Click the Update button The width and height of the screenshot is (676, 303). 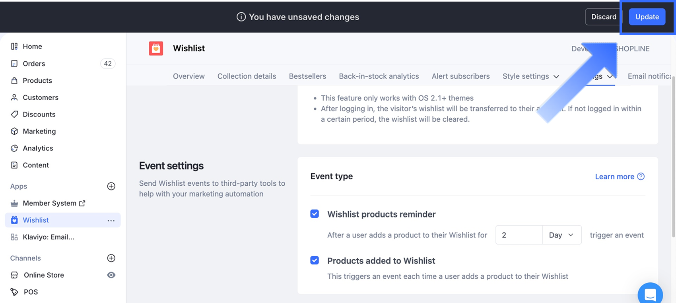(647, 17)
